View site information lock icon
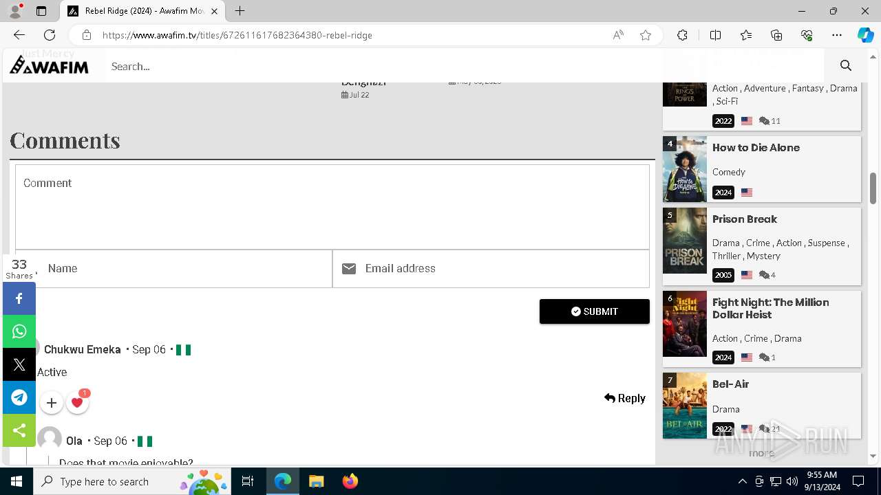 click(87, 35)
